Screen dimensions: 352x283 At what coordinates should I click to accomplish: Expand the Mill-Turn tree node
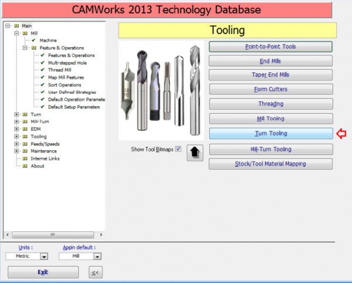point(16,122)
